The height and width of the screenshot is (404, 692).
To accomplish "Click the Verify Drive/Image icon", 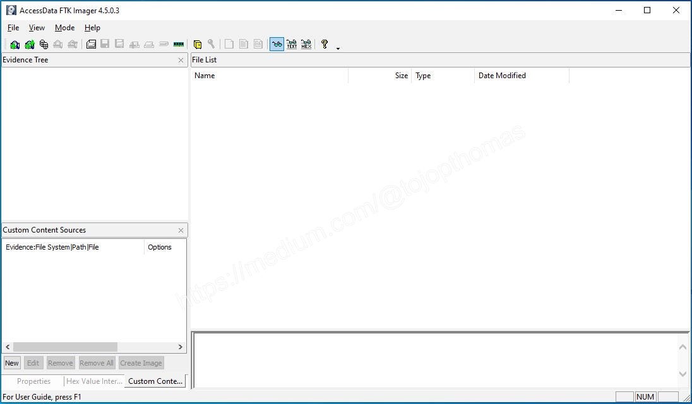I will pyautogui.click(x=164, y=44).
